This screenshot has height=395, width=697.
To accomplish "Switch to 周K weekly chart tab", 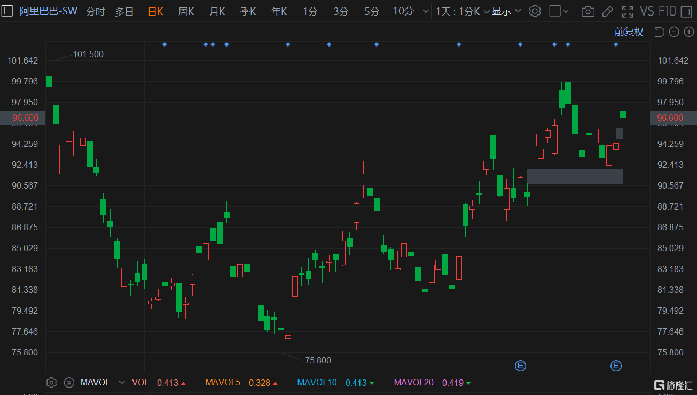I will pos(186,11).
